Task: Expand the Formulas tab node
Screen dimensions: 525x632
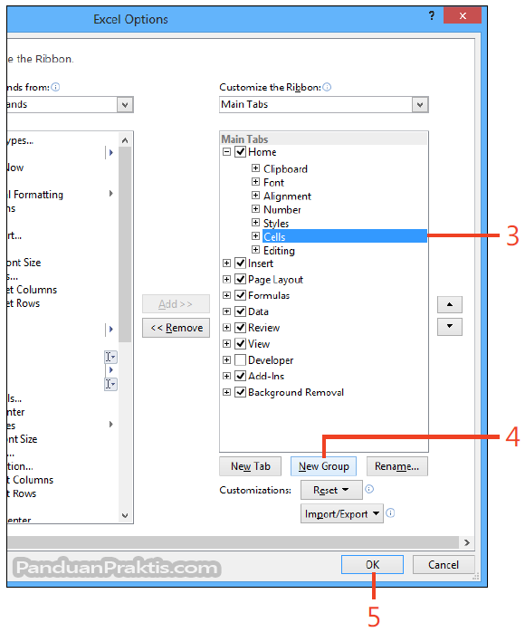Action: (227, 295)
